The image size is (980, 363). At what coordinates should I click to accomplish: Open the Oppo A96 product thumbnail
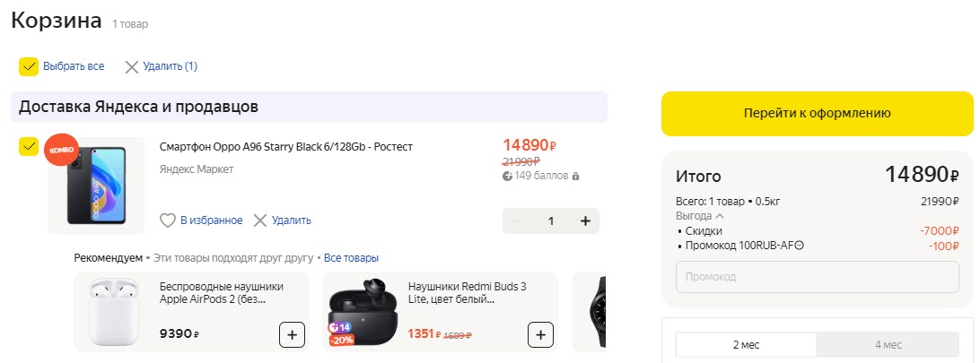(x=96, y=186)
